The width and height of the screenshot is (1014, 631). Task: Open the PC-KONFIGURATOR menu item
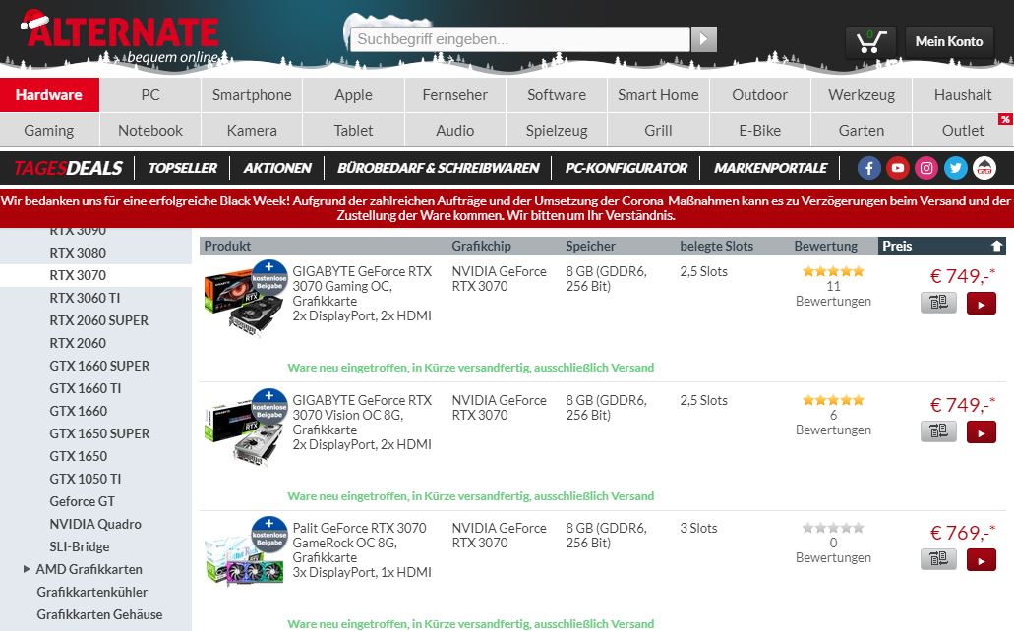tap(626, 168)
